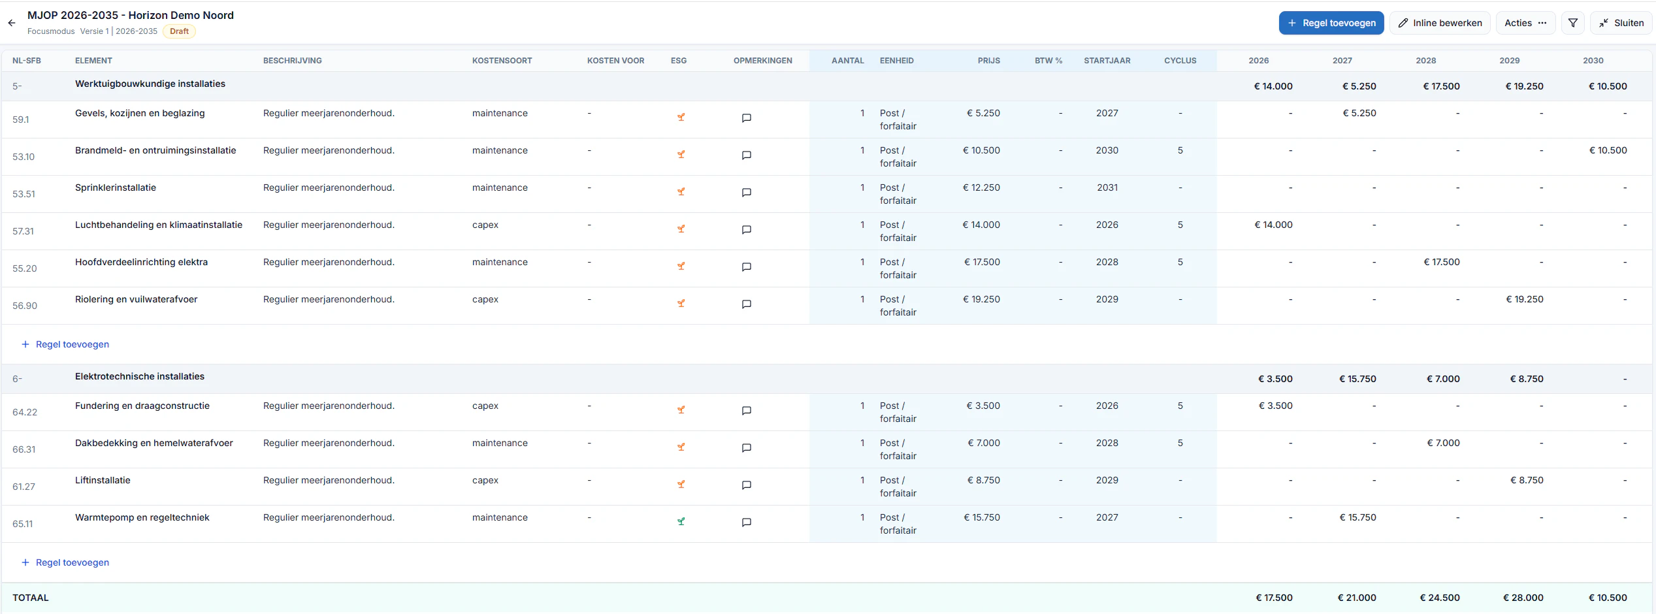Collapse the Elektrotechnische installaties group row

826,379
